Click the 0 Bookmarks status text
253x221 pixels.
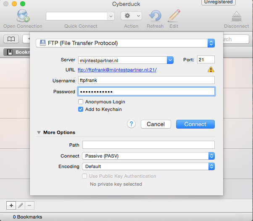(27, 217)
